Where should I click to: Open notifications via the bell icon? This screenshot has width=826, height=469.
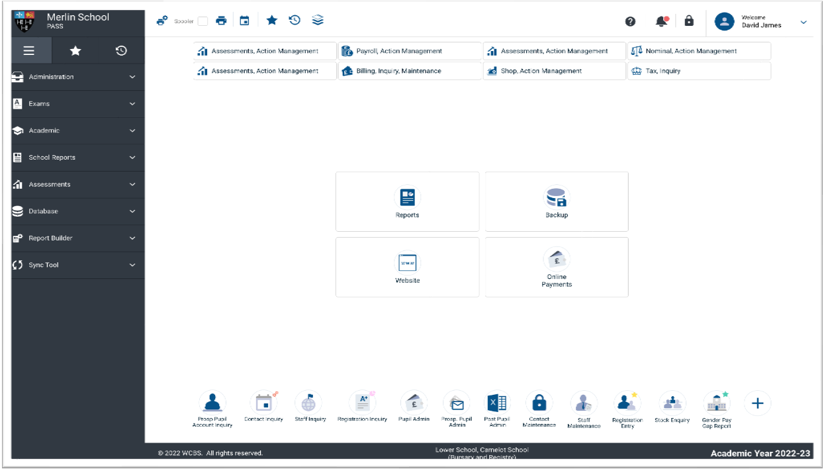(661, 21)
